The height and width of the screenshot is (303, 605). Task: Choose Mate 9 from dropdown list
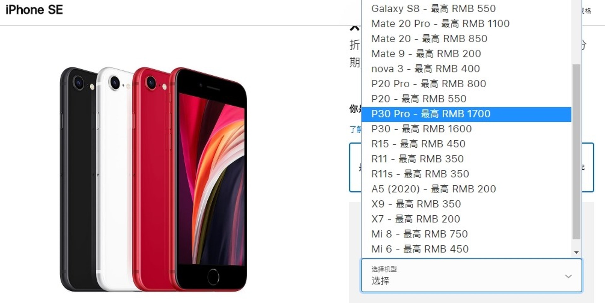point(466,54)
